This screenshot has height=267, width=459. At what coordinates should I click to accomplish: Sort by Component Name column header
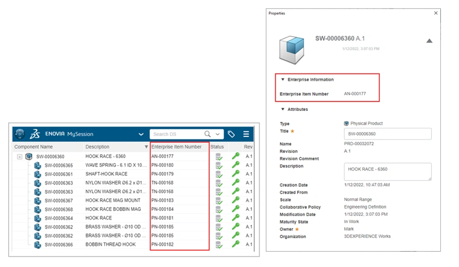coord(33,147)
